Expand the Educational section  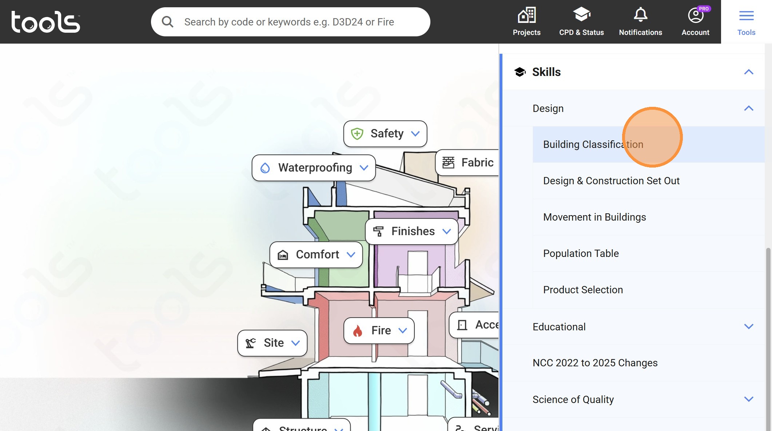click(x=748, y=326)
